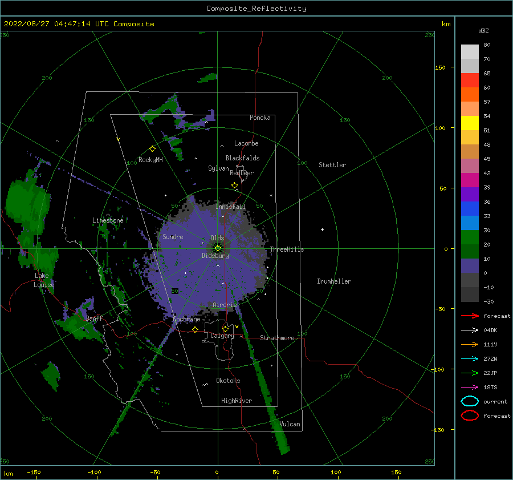This screenshot has width=513, height=480.
Task: Click the bright green 30 dBZ color swatch
Action: click(x=470, y=237)
